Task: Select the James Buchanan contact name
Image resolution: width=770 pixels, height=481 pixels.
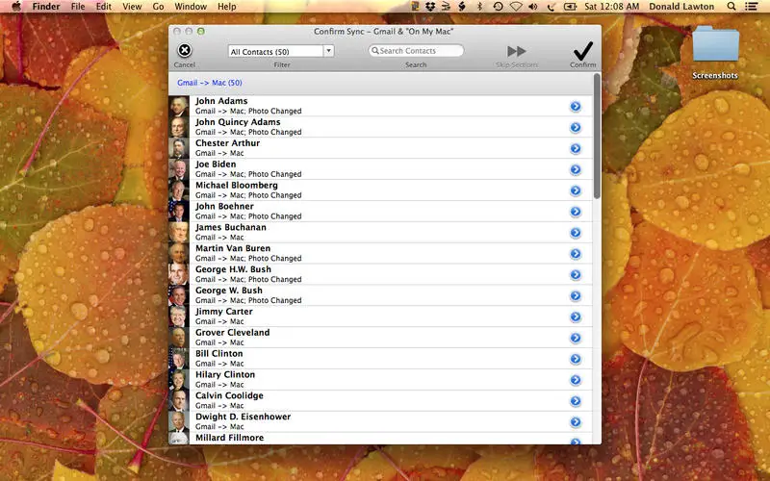Action: tap(231, 228)
